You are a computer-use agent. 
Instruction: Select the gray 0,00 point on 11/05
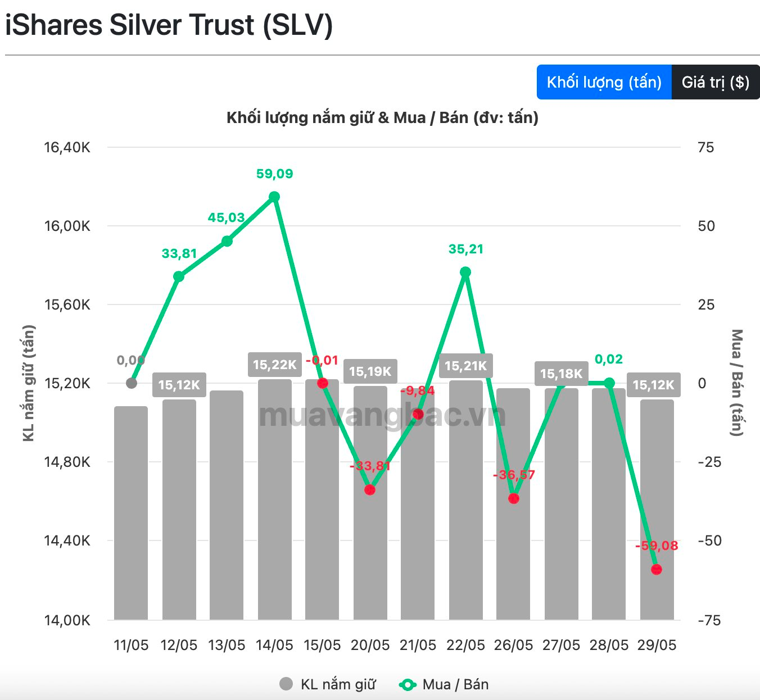point(132,383)
